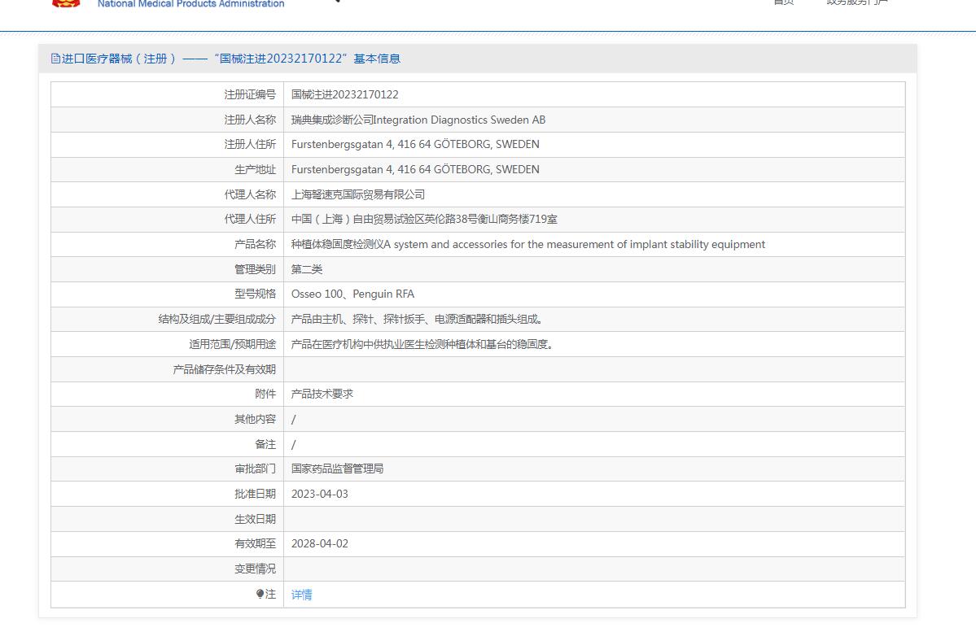Select the 产品技术要求 attachment value
This screenshot has width=976, height=632.
[x=322, y=394]
